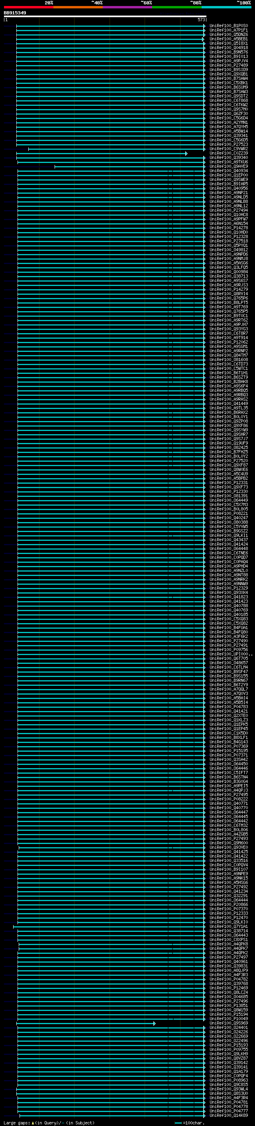Screen dimensions: 255x1126
Task: Select hit UniRef100_P15193
Action: (228, 1045)
